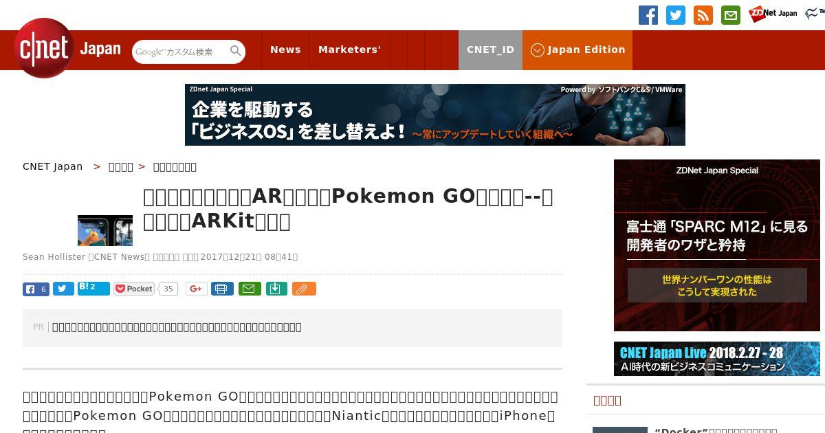Image resolution: width=825 pixels, height=433 pixels.
Task: Open the CNET_ID tab
Action: click(x=490, y=49)
